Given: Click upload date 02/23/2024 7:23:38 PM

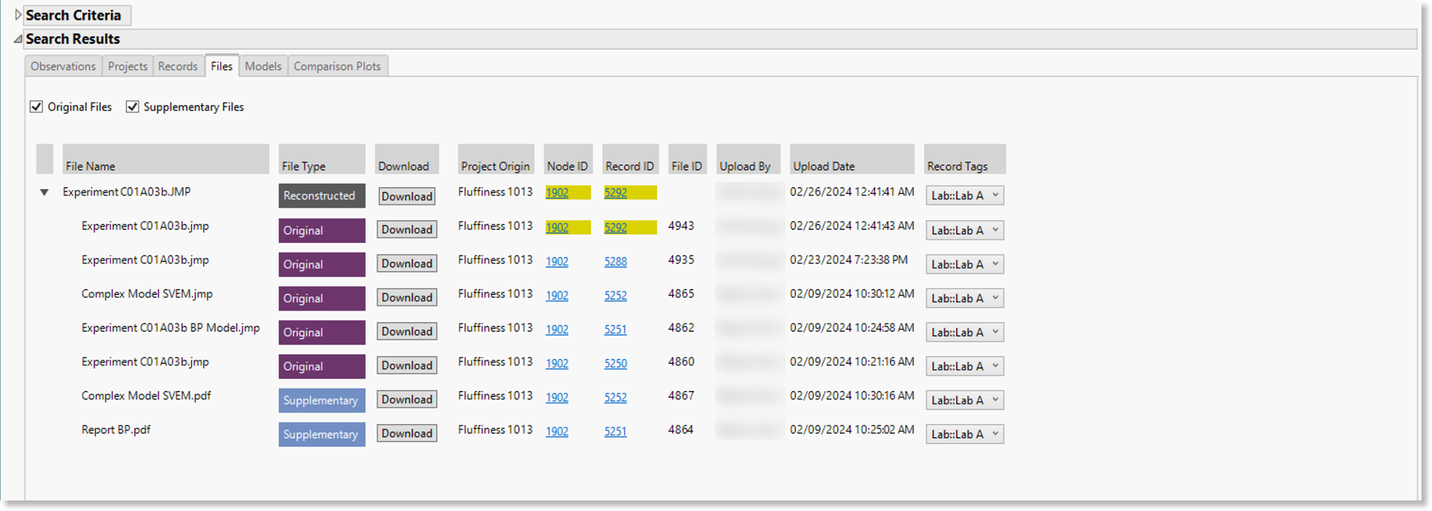Looking at the screenshot, I should click(848, 260).
